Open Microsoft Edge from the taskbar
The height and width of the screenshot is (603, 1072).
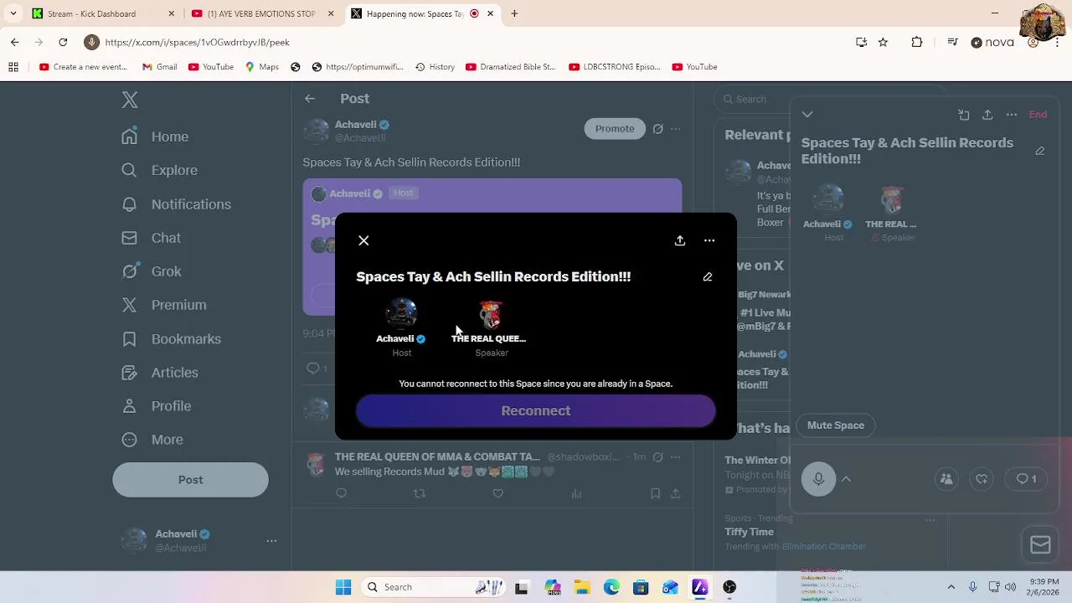[611, 587]
